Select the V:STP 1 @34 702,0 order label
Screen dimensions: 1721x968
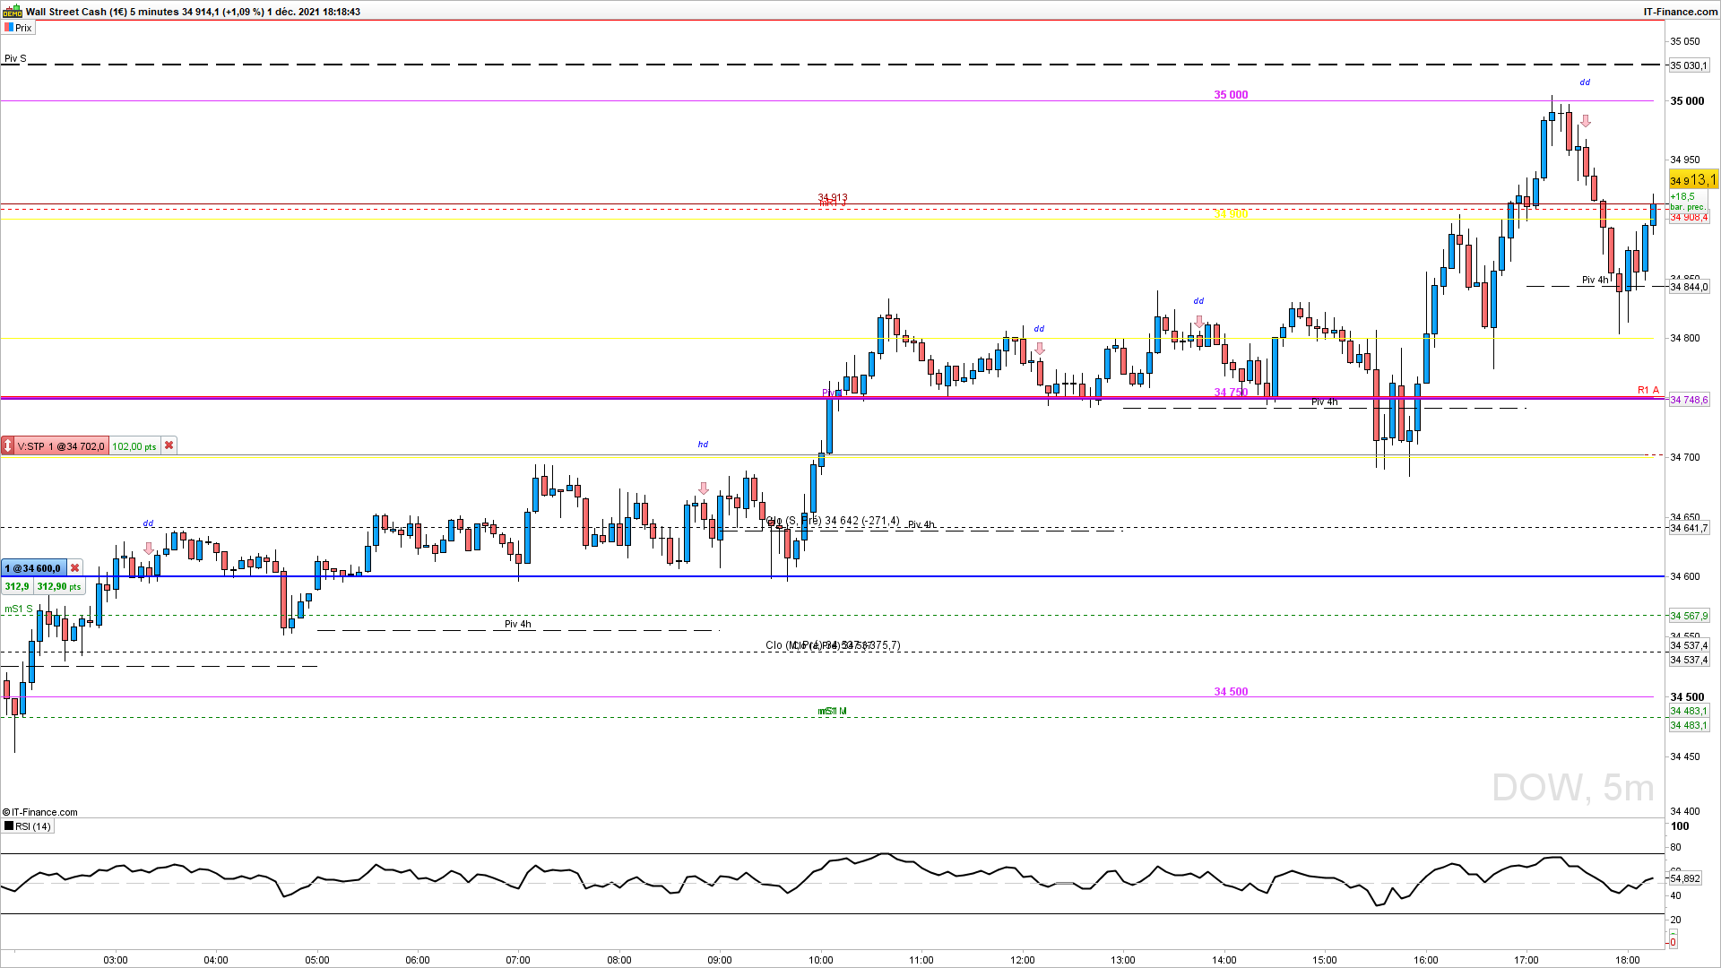click(x=61, y=445)
